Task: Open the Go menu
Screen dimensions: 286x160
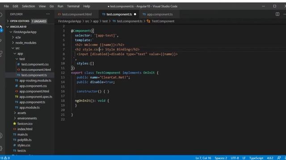Action: [52, 6]
